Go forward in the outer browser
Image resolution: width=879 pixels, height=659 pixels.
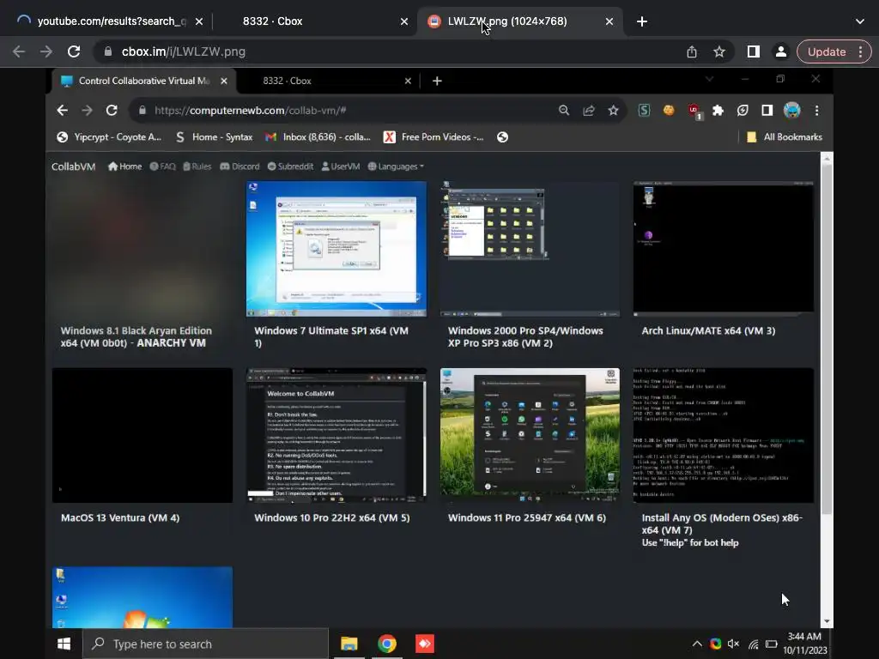46,51
